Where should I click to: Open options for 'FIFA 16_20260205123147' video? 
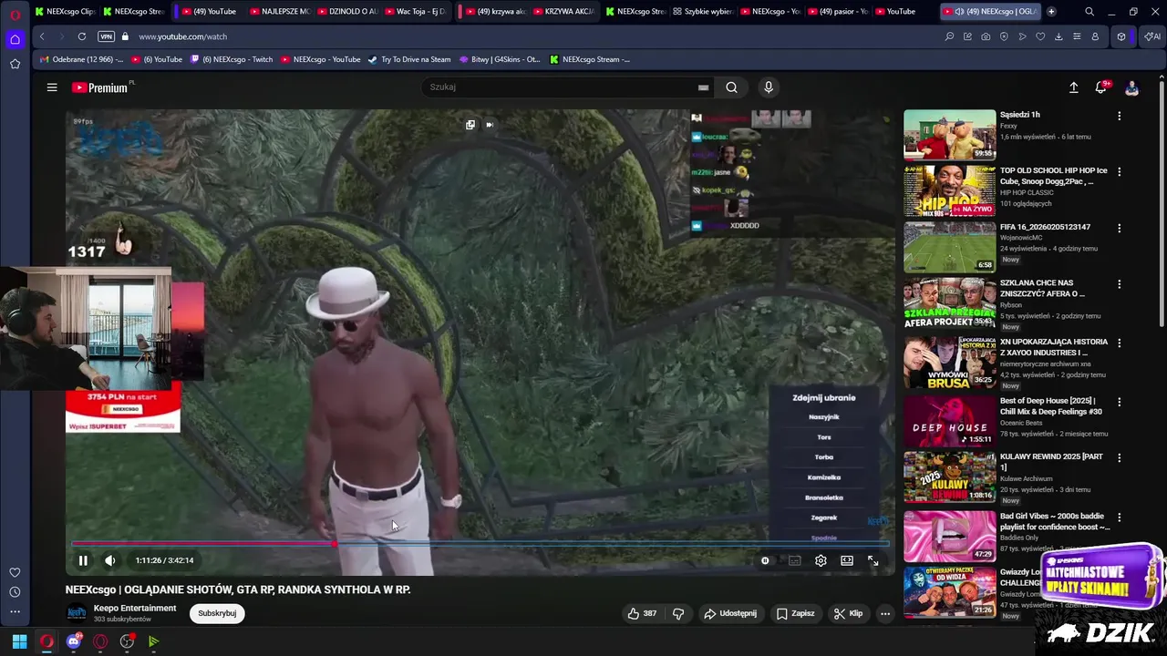pyautogui.click(x=1119, y=228)
